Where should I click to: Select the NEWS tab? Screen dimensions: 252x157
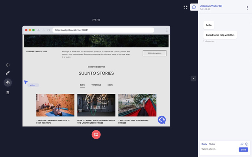pos(110,85)
